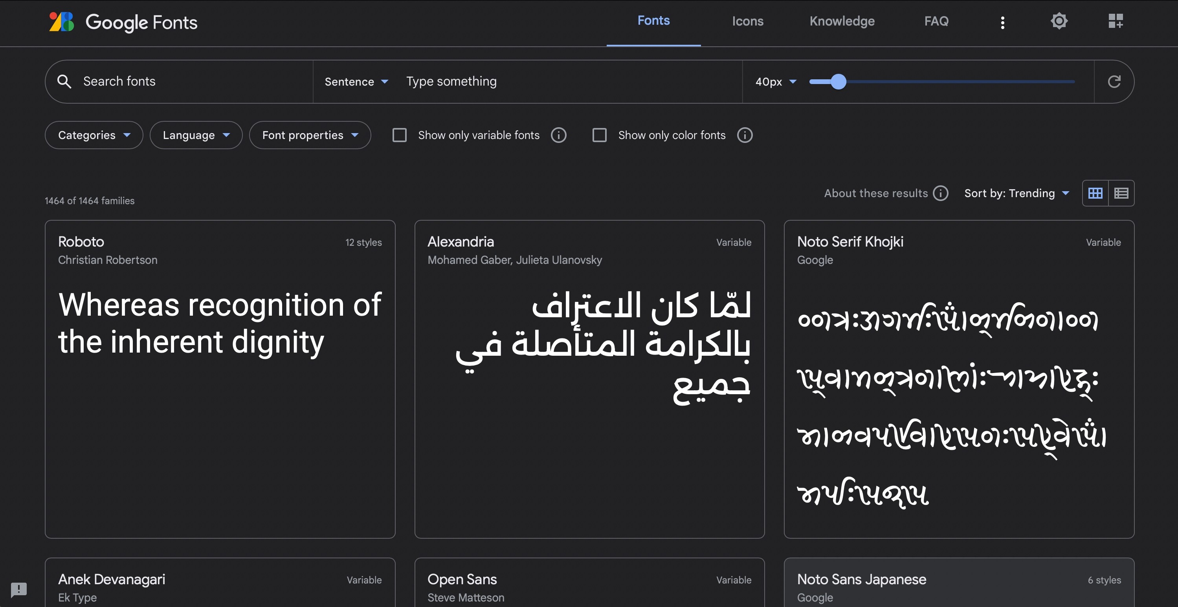Click the Google Fonts logo icon
1178x607 pixels.
(62, 22)
